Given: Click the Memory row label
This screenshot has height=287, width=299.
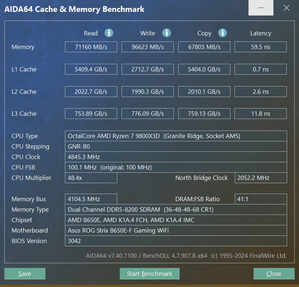Looking at the screenshot, I should tap(23, 47).
